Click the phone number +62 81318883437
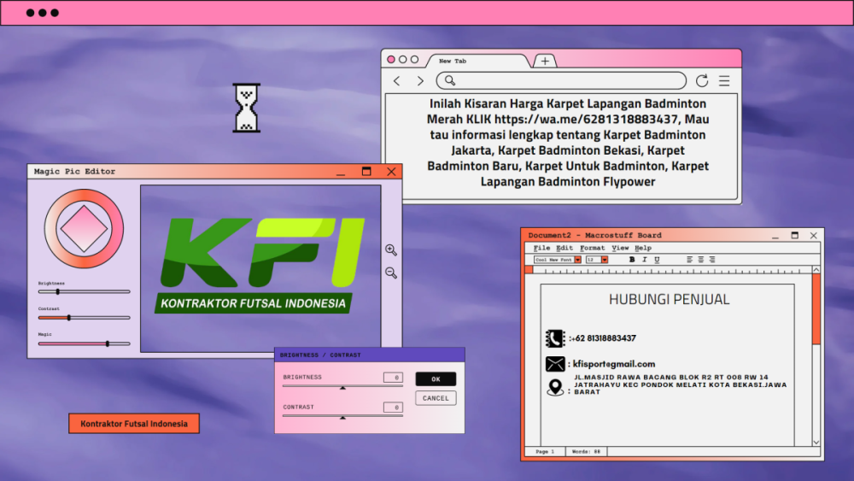This screenshot has width=854, height=481. 603,338
